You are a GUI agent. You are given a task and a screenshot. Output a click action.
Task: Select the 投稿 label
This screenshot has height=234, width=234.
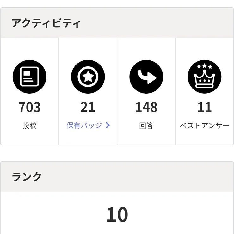click(29, 126)
